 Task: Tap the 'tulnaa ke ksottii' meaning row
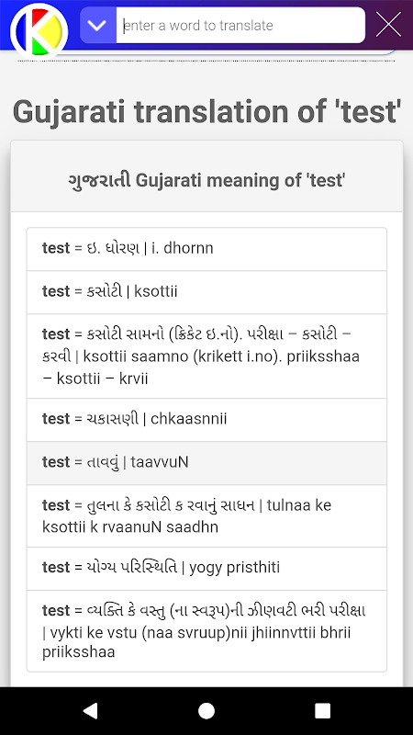[x=206, y=515]
